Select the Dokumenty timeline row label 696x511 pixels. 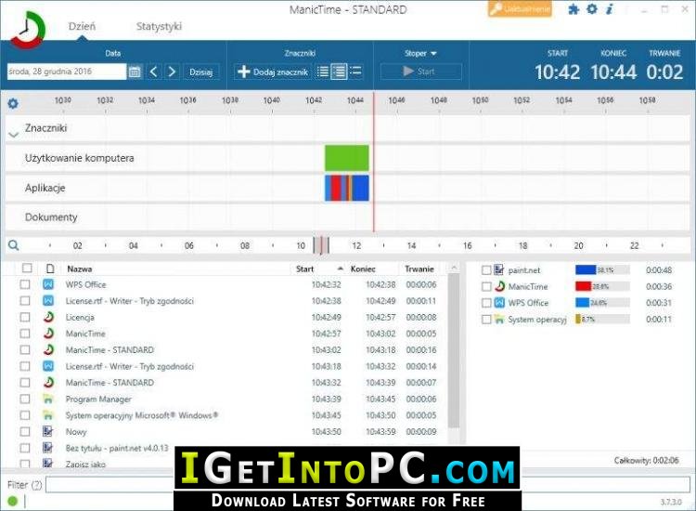pos(51,217)
